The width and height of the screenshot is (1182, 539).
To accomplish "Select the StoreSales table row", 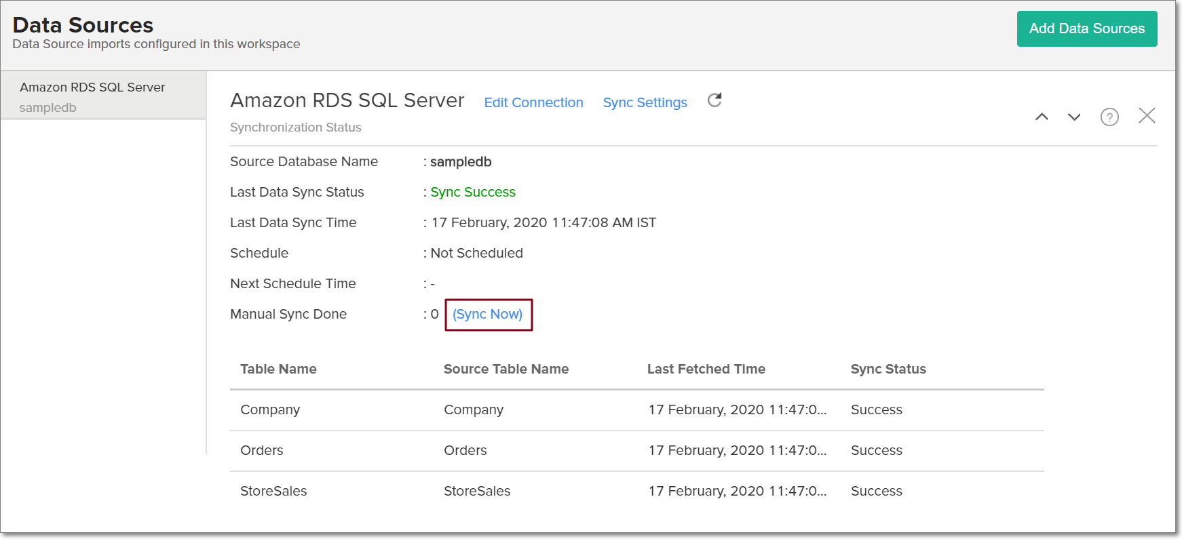I will click(273, 491).
